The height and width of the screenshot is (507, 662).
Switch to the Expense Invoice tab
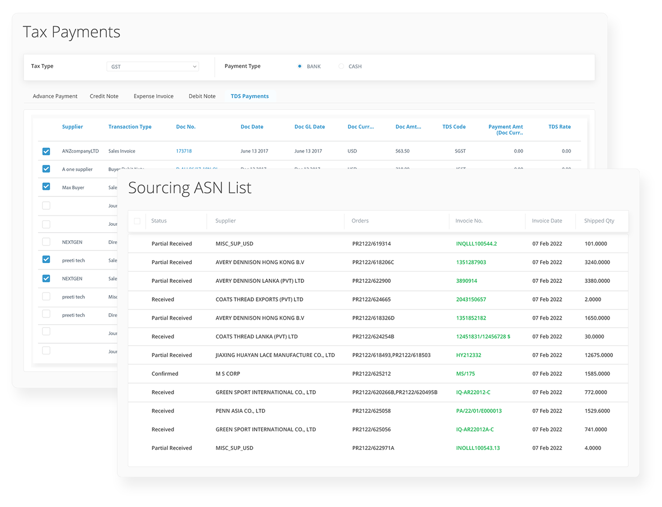153,96
